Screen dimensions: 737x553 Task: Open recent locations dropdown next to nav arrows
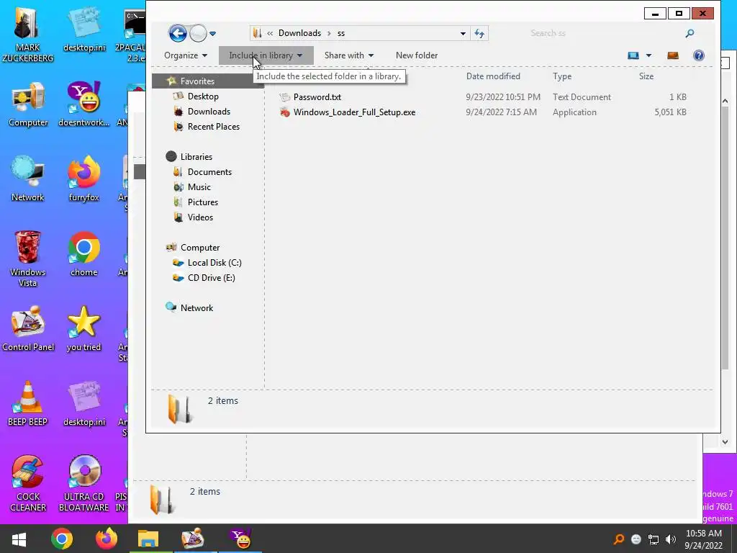(212, 34)
